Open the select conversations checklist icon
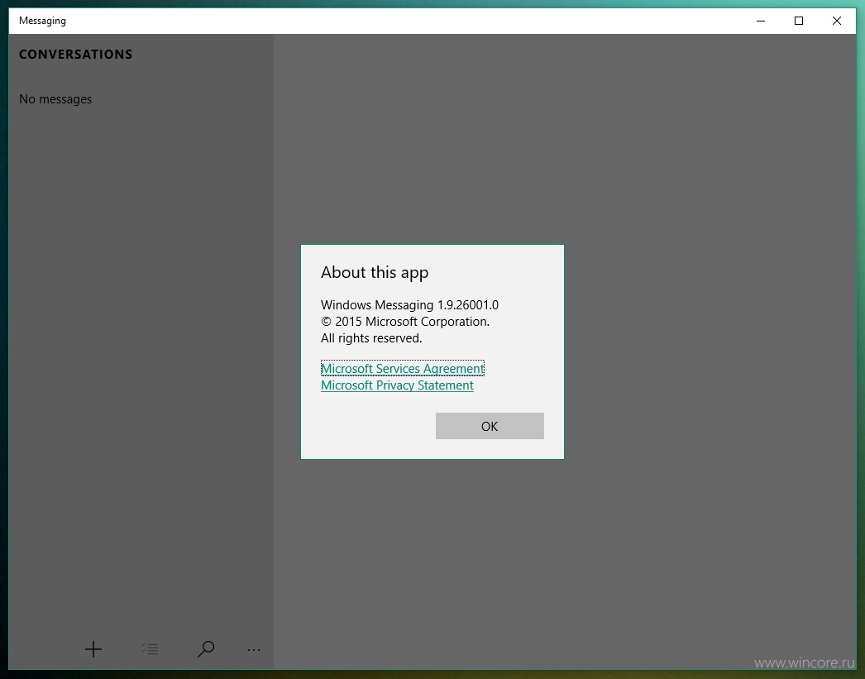The height and width of the screenshot is (679, 865). [150, 648]
